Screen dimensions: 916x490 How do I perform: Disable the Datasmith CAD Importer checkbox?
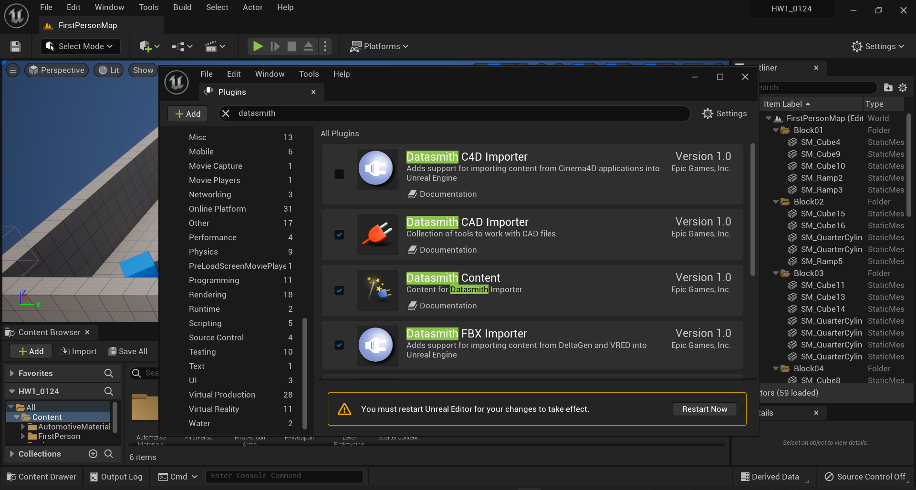click(x=339, y=235)
